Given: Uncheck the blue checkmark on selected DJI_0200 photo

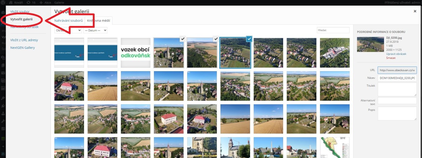Looking at the screenshot, I should [x=249, y=39].
